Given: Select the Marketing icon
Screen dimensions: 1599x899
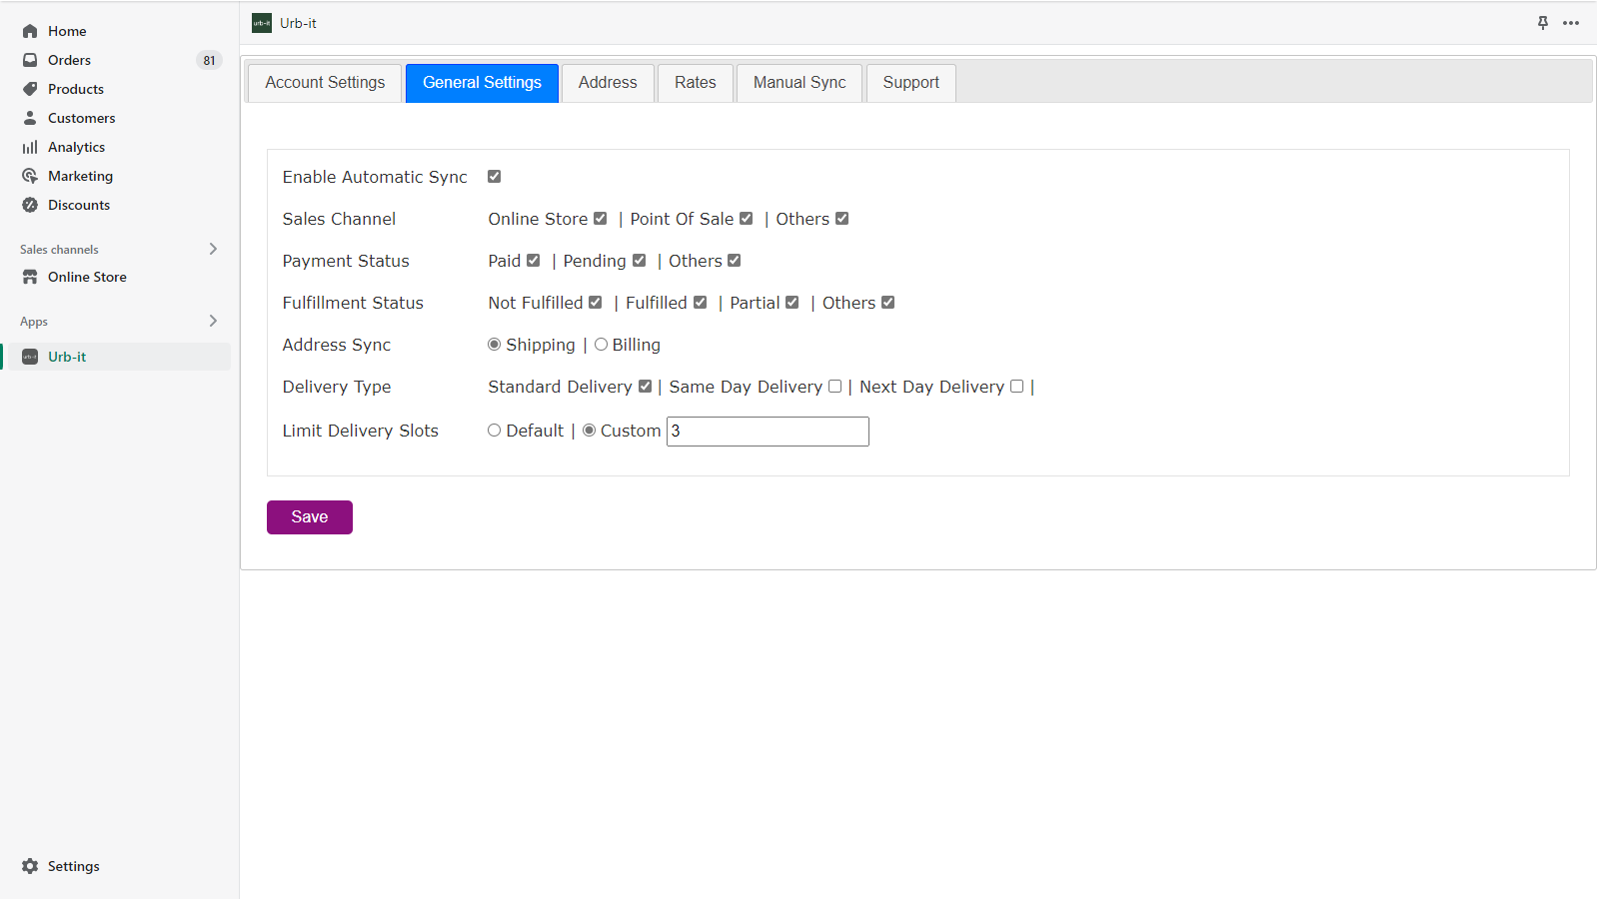Looking at the screenshot, I should (31, 176).
